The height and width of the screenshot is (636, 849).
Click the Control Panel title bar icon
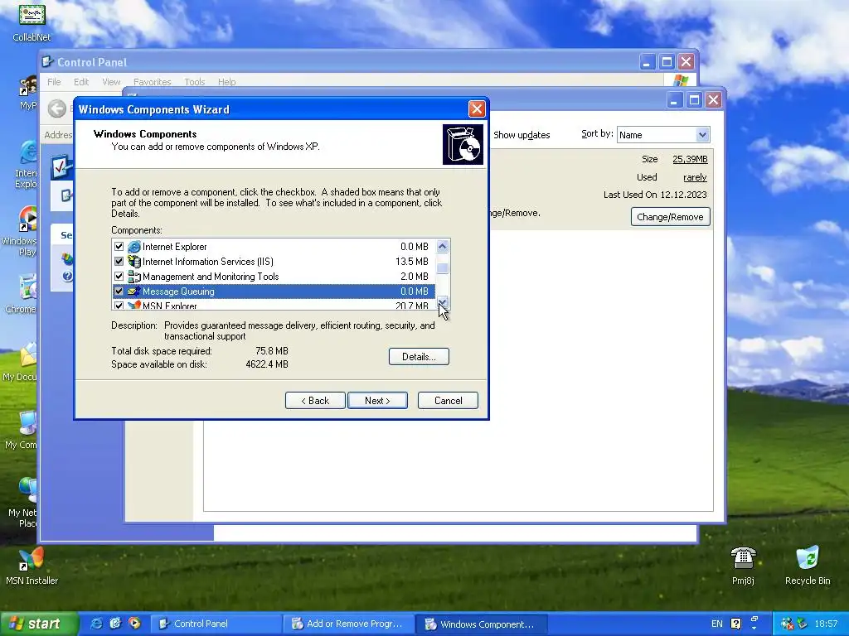tap(47, 62)
